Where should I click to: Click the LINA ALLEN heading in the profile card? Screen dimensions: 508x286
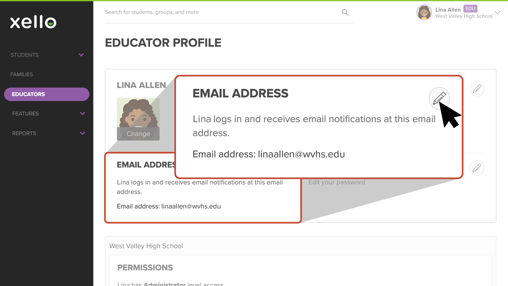[x=141, y=85]
